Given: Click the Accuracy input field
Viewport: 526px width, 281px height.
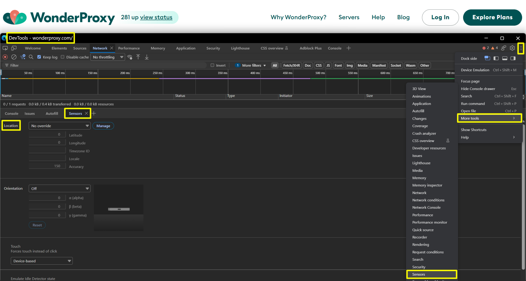Looking at the screenshot, I should point(47,166).
